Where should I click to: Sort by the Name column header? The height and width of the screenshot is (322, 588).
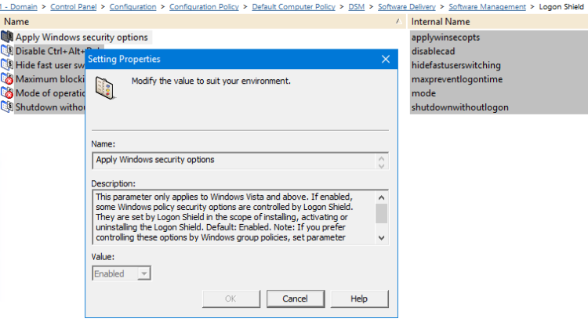16,22
